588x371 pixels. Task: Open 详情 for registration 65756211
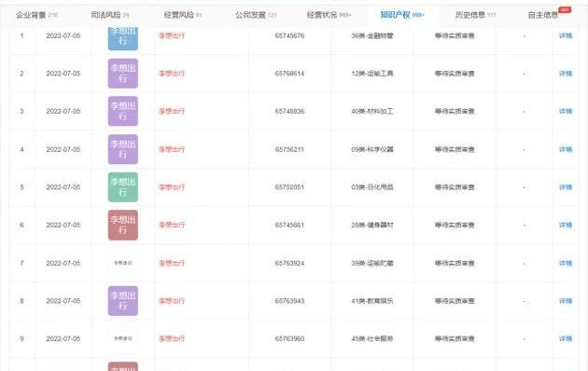click(566, 149)
